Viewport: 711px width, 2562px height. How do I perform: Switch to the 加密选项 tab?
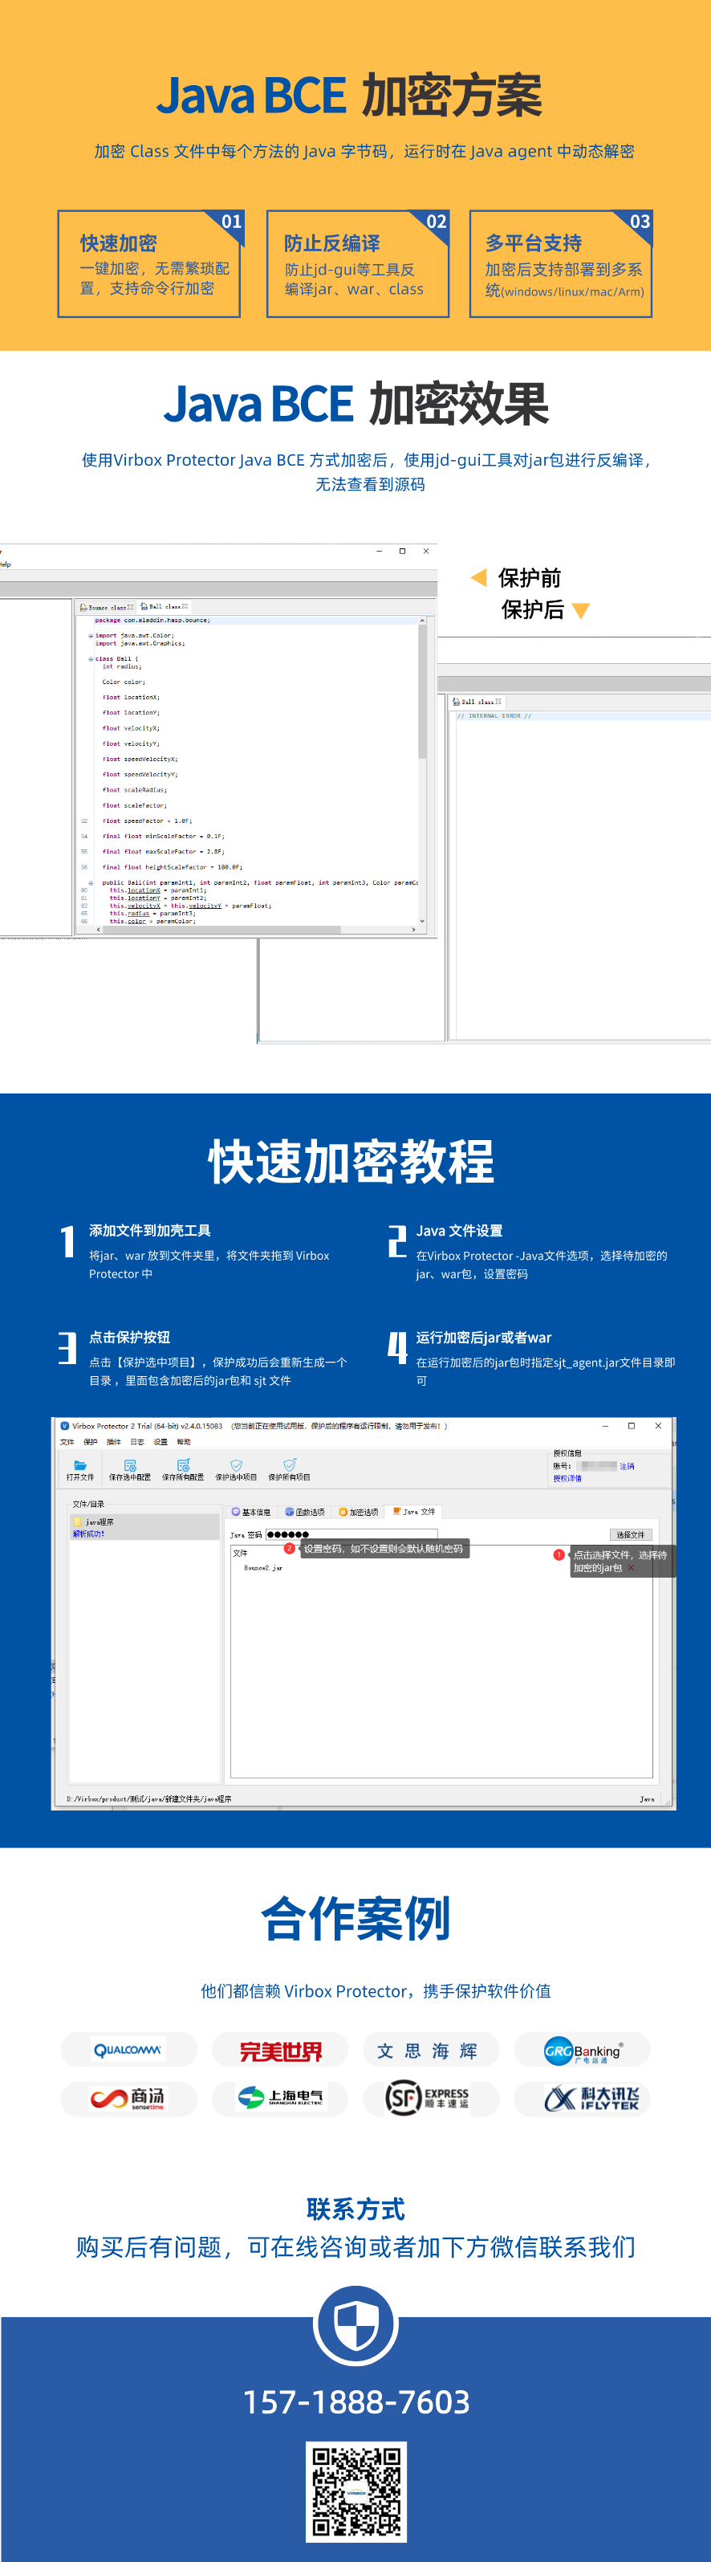coord(358,1512)
